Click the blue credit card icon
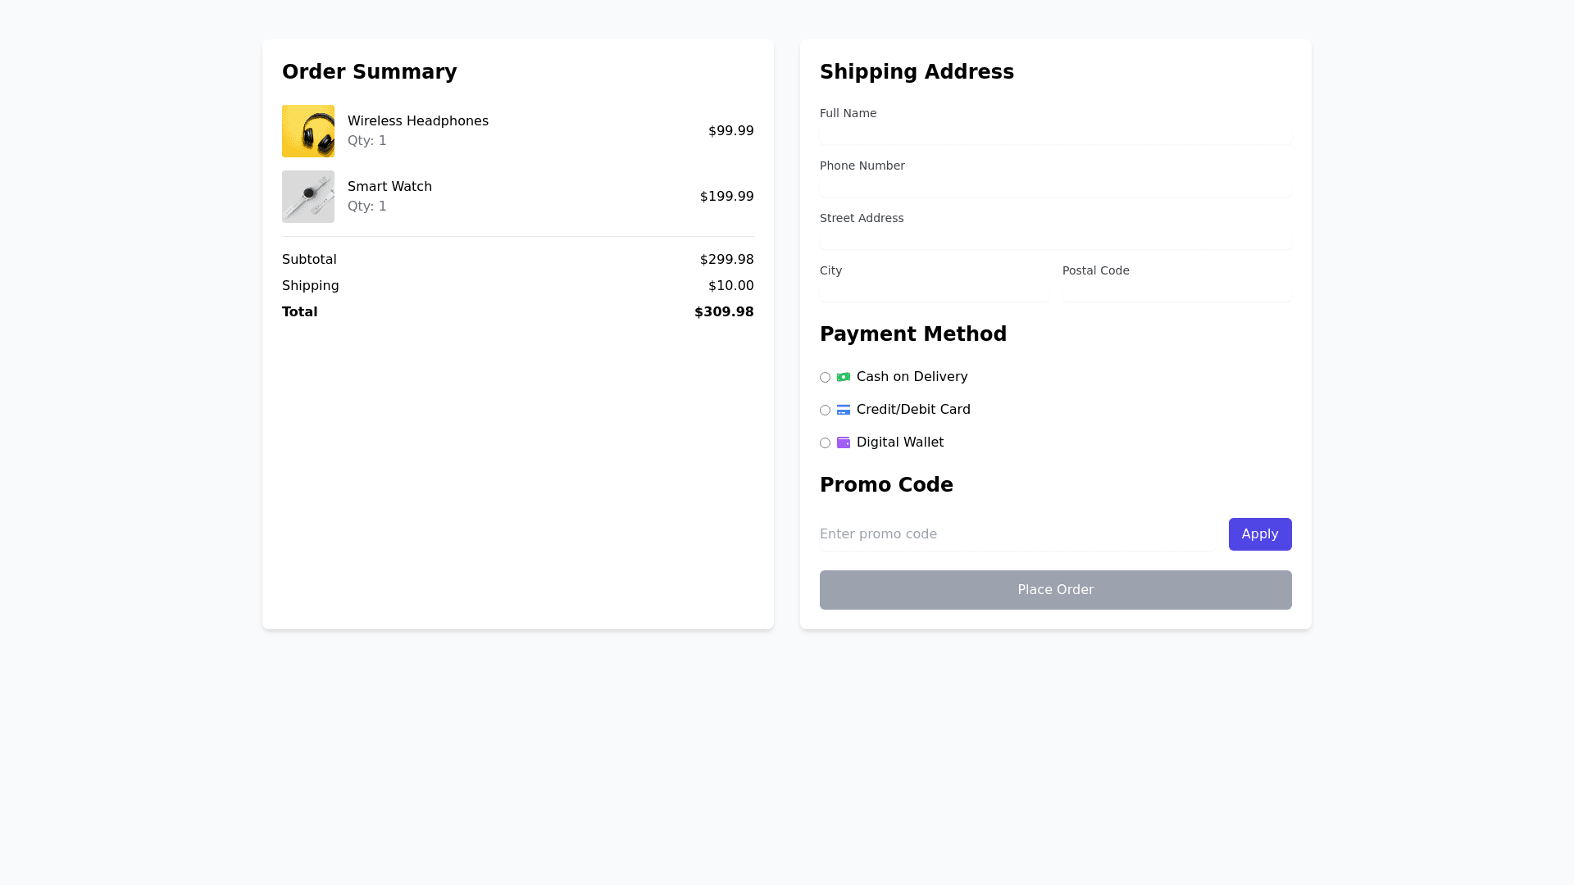This screenshot has width=1574, height=885. [844, 410]
